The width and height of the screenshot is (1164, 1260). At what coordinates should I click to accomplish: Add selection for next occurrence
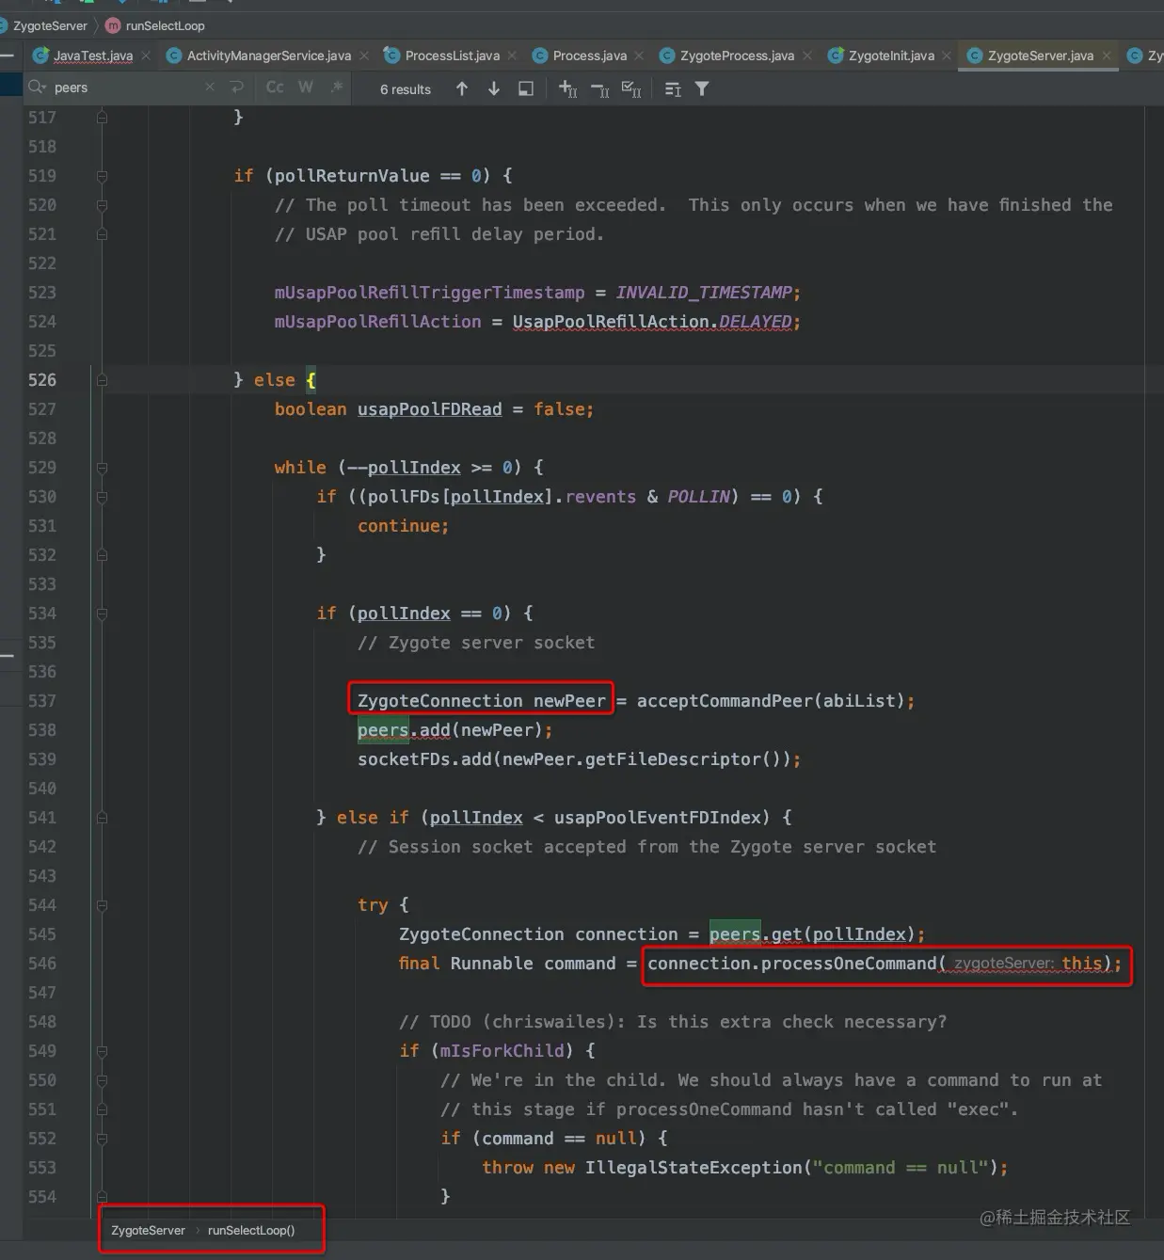click(567, 88)
